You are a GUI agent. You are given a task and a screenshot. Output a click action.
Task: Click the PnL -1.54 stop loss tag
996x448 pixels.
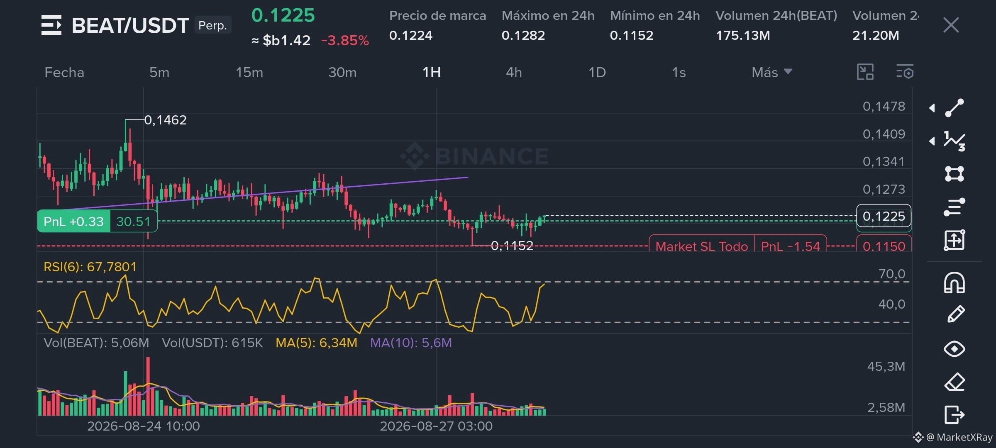791,246
